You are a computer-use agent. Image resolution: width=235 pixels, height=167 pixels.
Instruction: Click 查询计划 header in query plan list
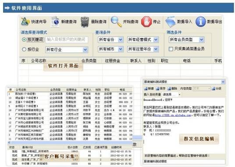click(x=28, y=147)
